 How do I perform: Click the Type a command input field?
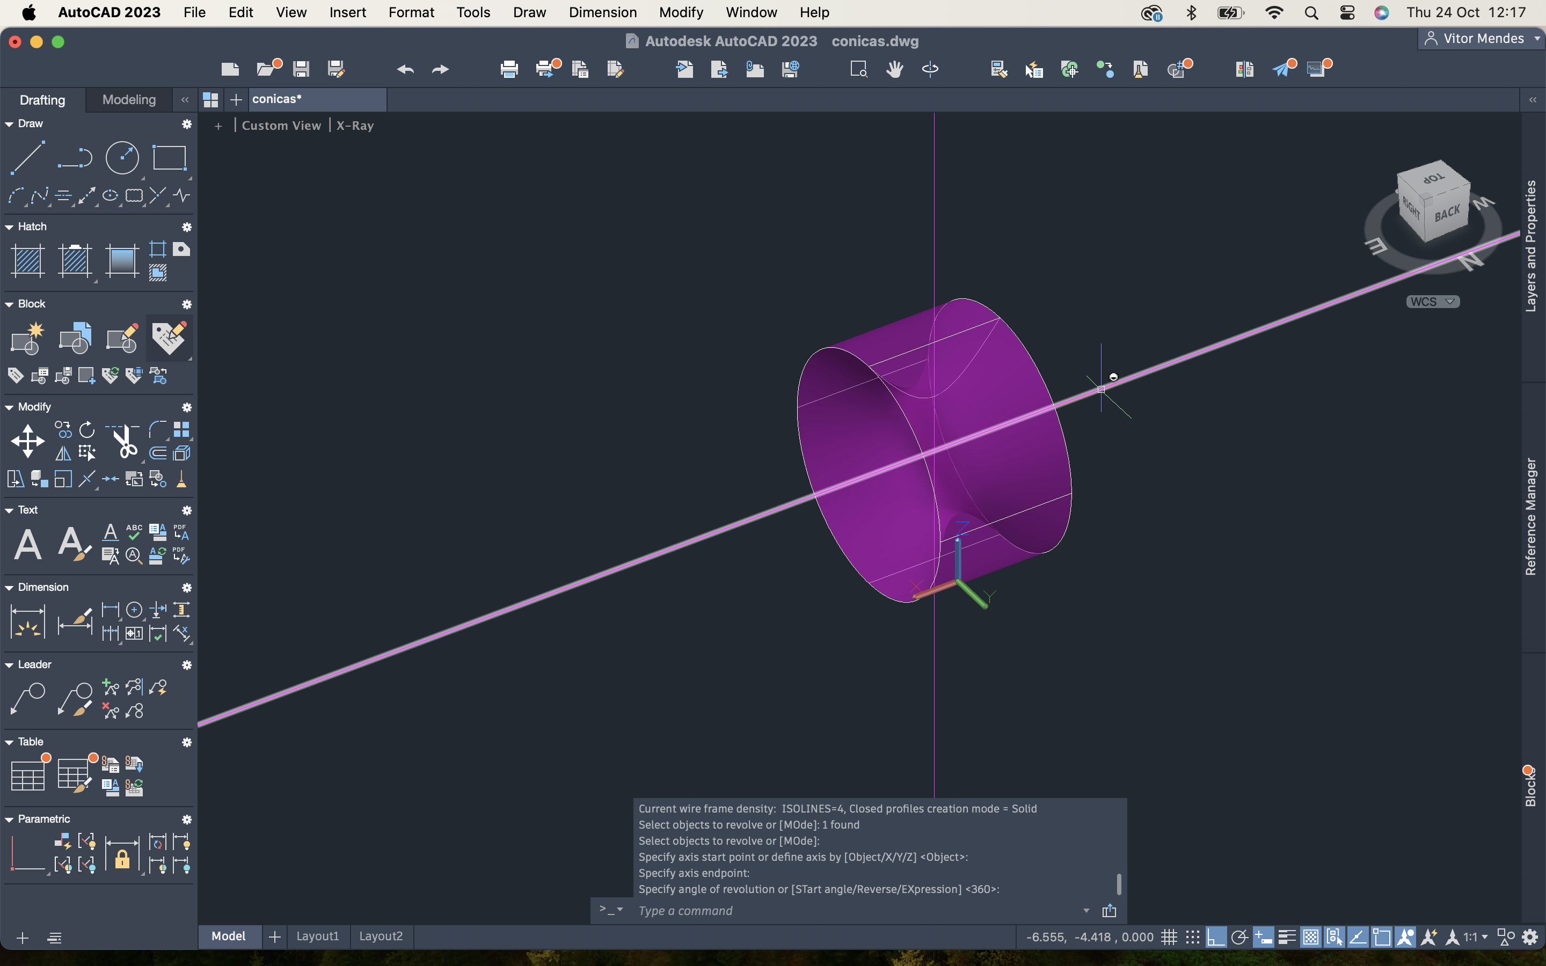coord(856,910)
